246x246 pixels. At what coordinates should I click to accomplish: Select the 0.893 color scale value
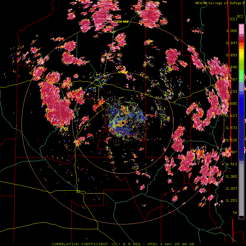(x=232, y=55)
